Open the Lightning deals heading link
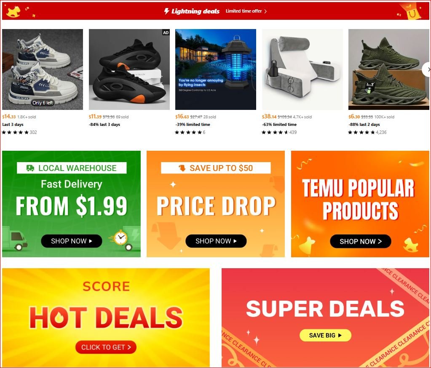The height and width of the screenshot is (368, 431). point(195,11)
